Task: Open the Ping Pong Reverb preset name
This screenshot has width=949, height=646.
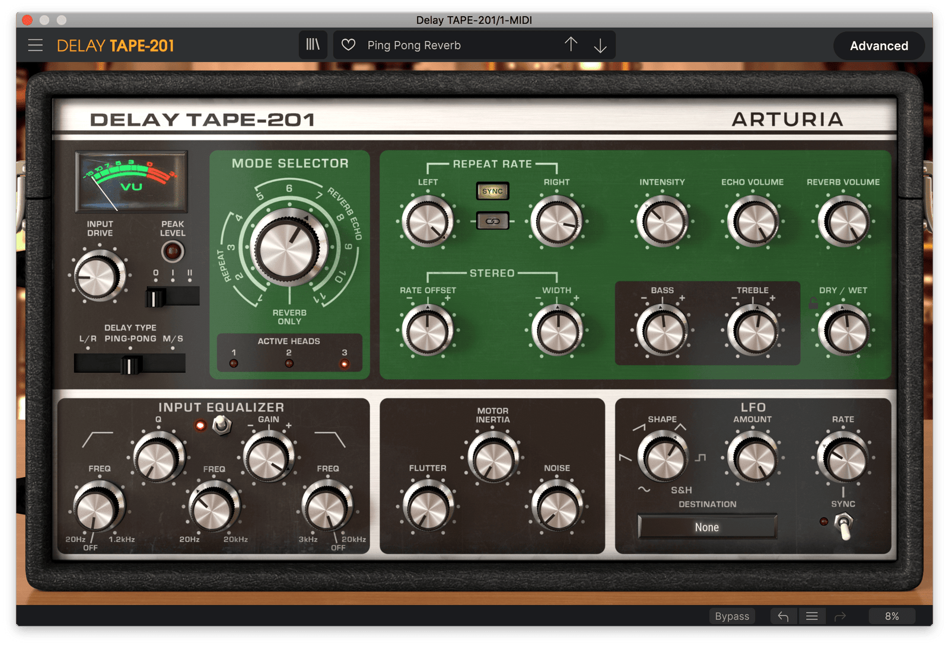Action: (414, 45)
